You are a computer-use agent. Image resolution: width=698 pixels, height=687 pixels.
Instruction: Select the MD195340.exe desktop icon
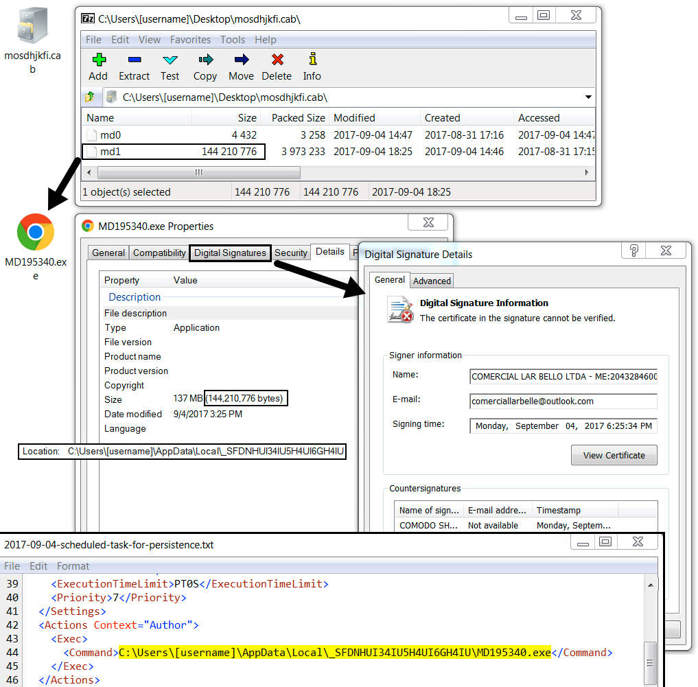click(x=36, y=247)
